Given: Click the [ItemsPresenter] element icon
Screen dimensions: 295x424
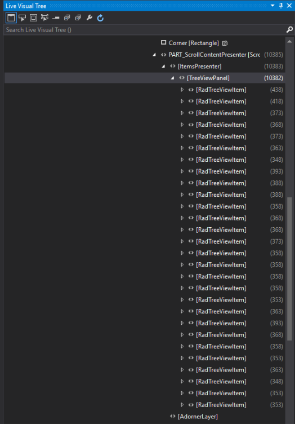Looking at the screenshot, I should click(x=173, y=67).
